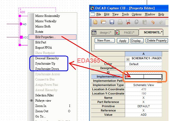Viewport: 178px width, 121px height.
Task: Click the Implementation value cell
Action: point(144,77)
